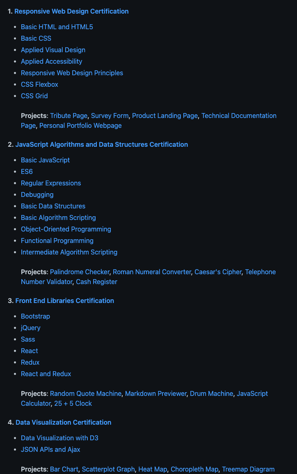The image size is (297, 474).
Task: Open the Regular Expressions link
Action: click(51, 183)
